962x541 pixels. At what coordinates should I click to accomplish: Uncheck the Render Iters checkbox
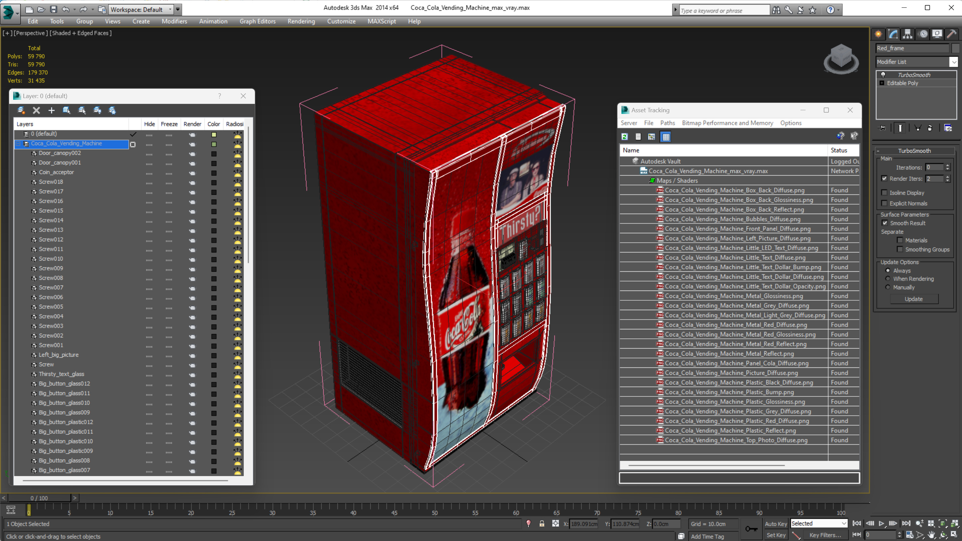(x=884, y=178)
